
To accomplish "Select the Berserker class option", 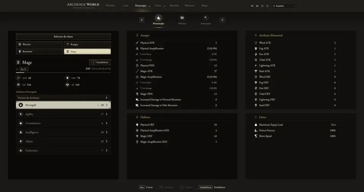I will coord(39,52).
